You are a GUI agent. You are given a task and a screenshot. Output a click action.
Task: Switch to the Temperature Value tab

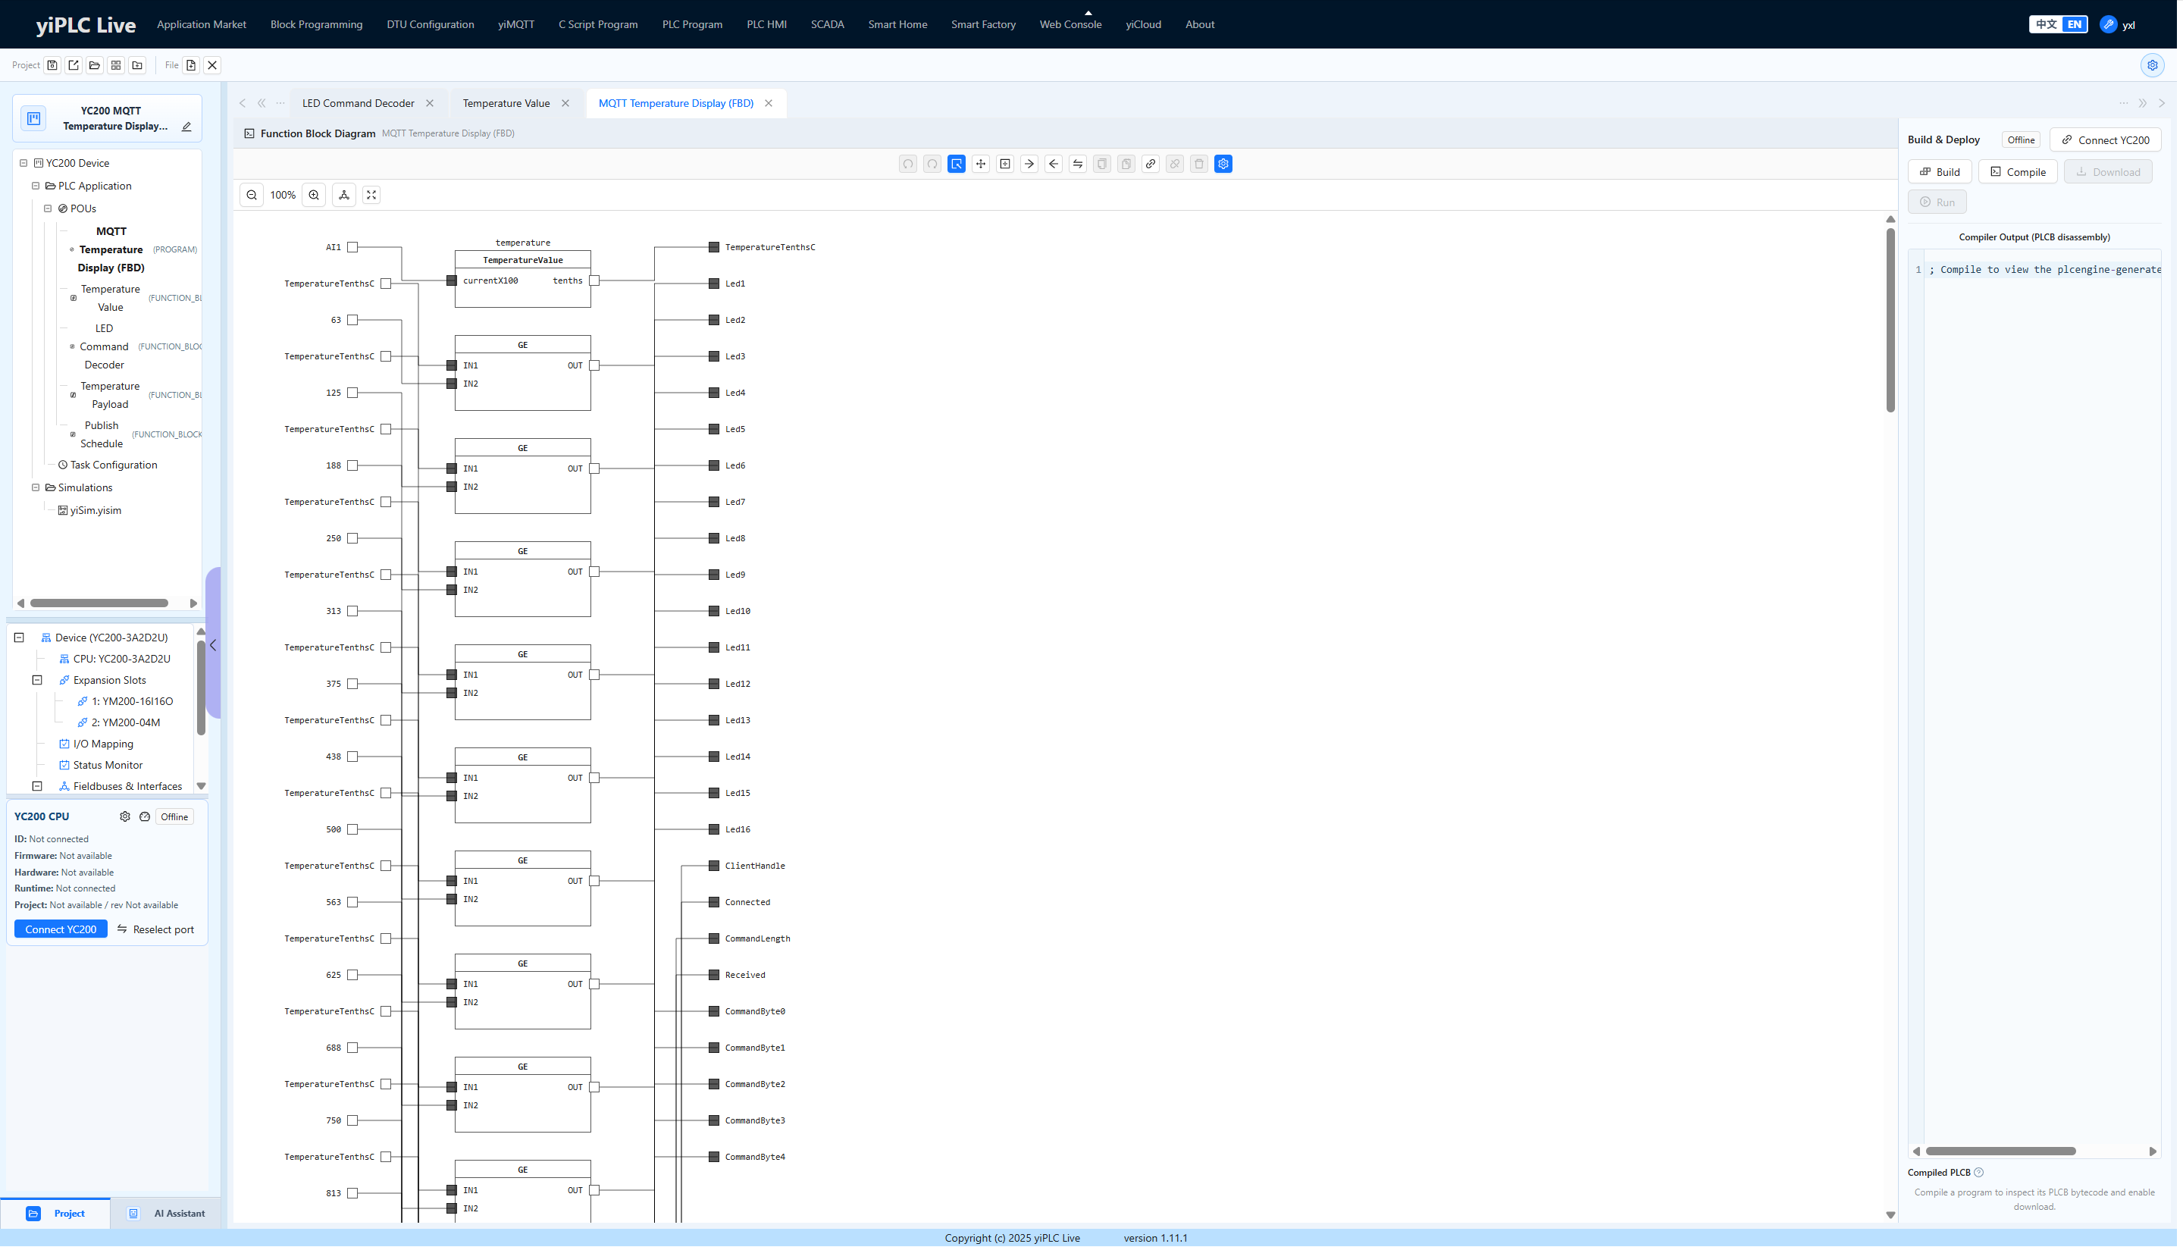point(506,103)
